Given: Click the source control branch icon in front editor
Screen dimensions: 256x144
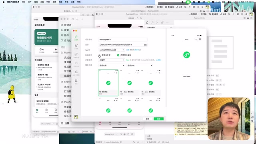Looking at the screenshot, I should coord(157,22).
